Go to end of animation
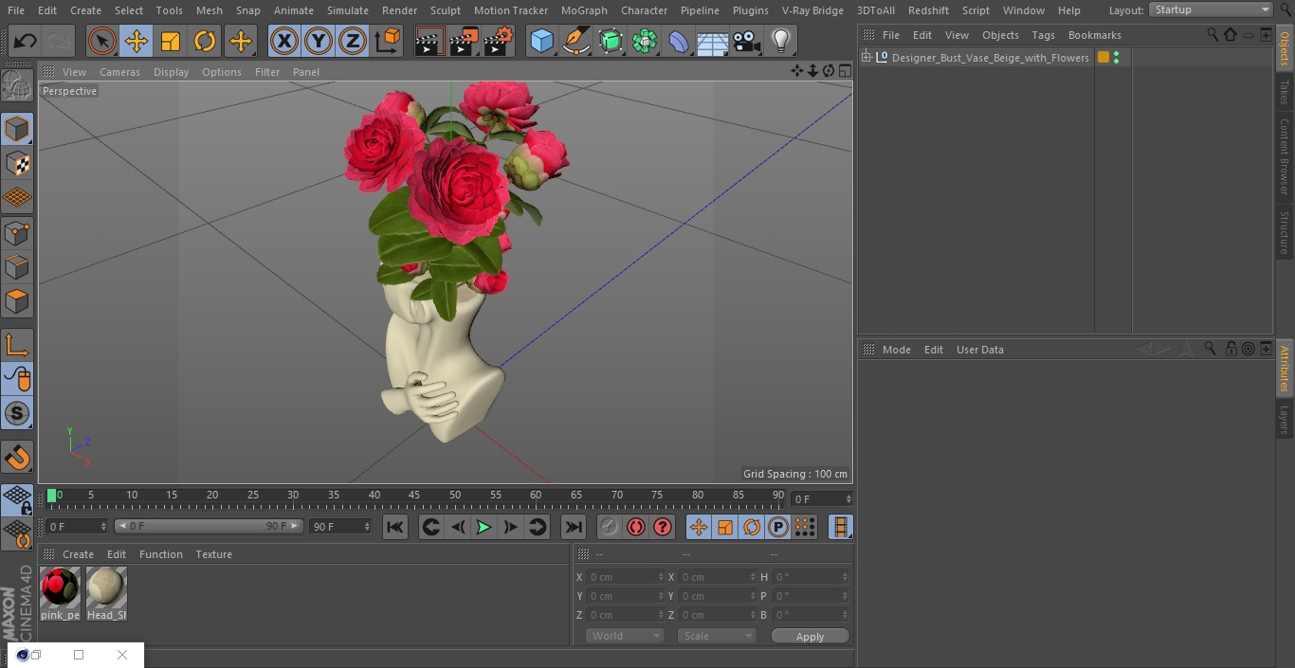 (574, 527)
